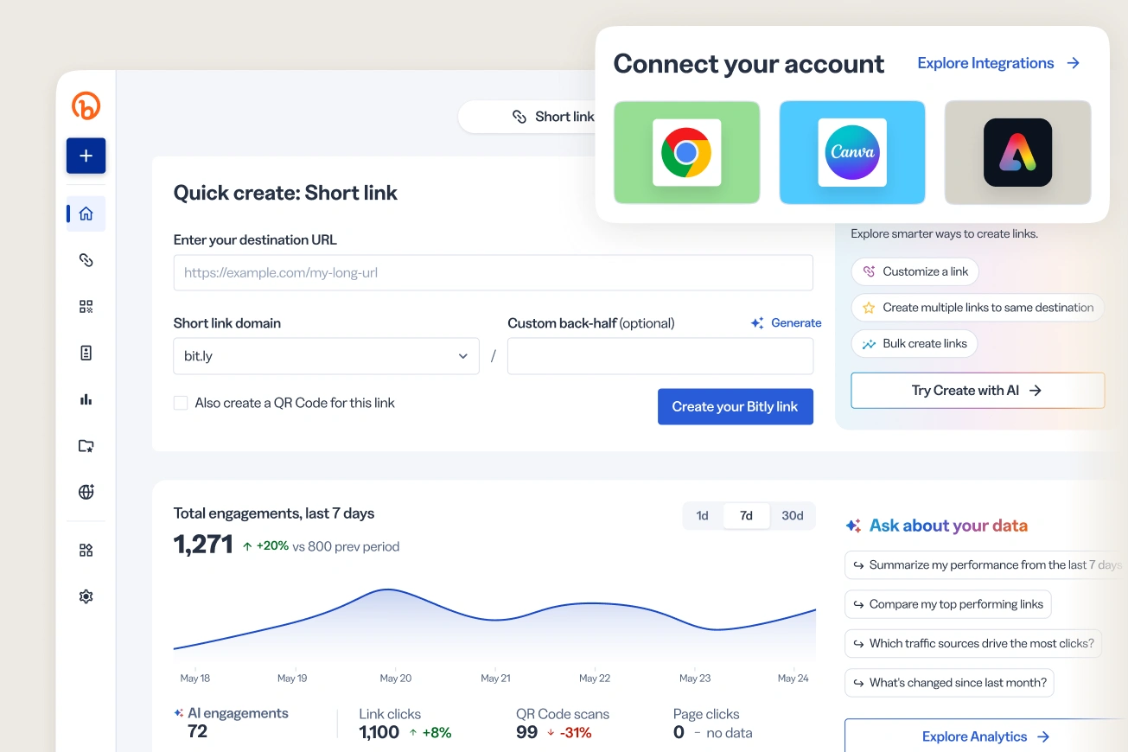Click the blue plus create button
This screenshot has height=752, width=1128.
coord(86,156)
